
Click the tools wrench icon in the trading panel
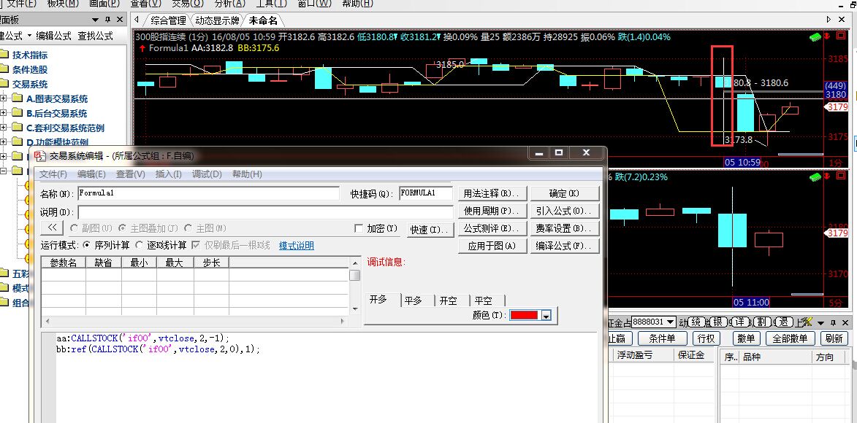pos(808,322)
